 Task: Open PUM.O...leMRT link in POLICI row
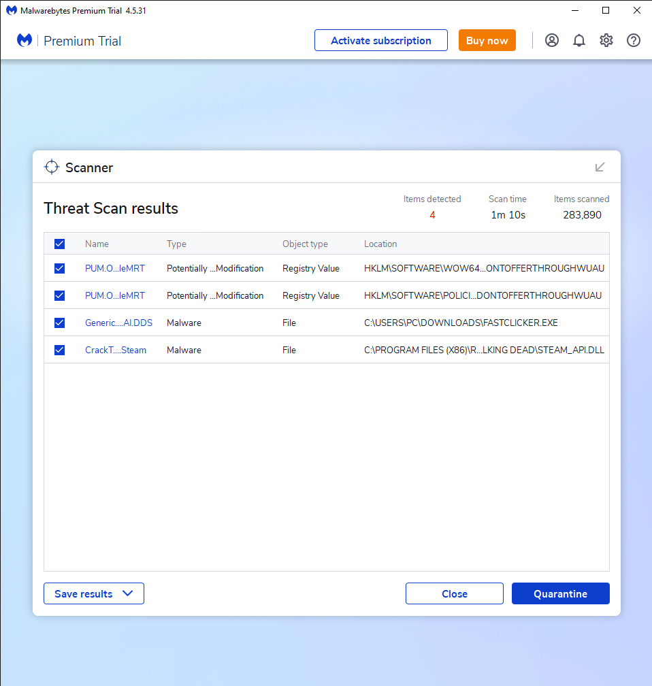(114, 296)
